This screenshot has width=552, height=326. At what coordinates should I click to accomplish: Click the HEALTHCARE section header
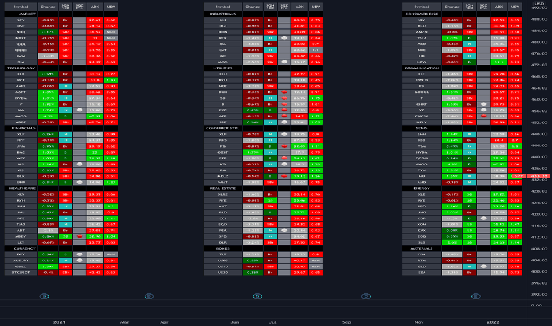(x=22, y=188)
